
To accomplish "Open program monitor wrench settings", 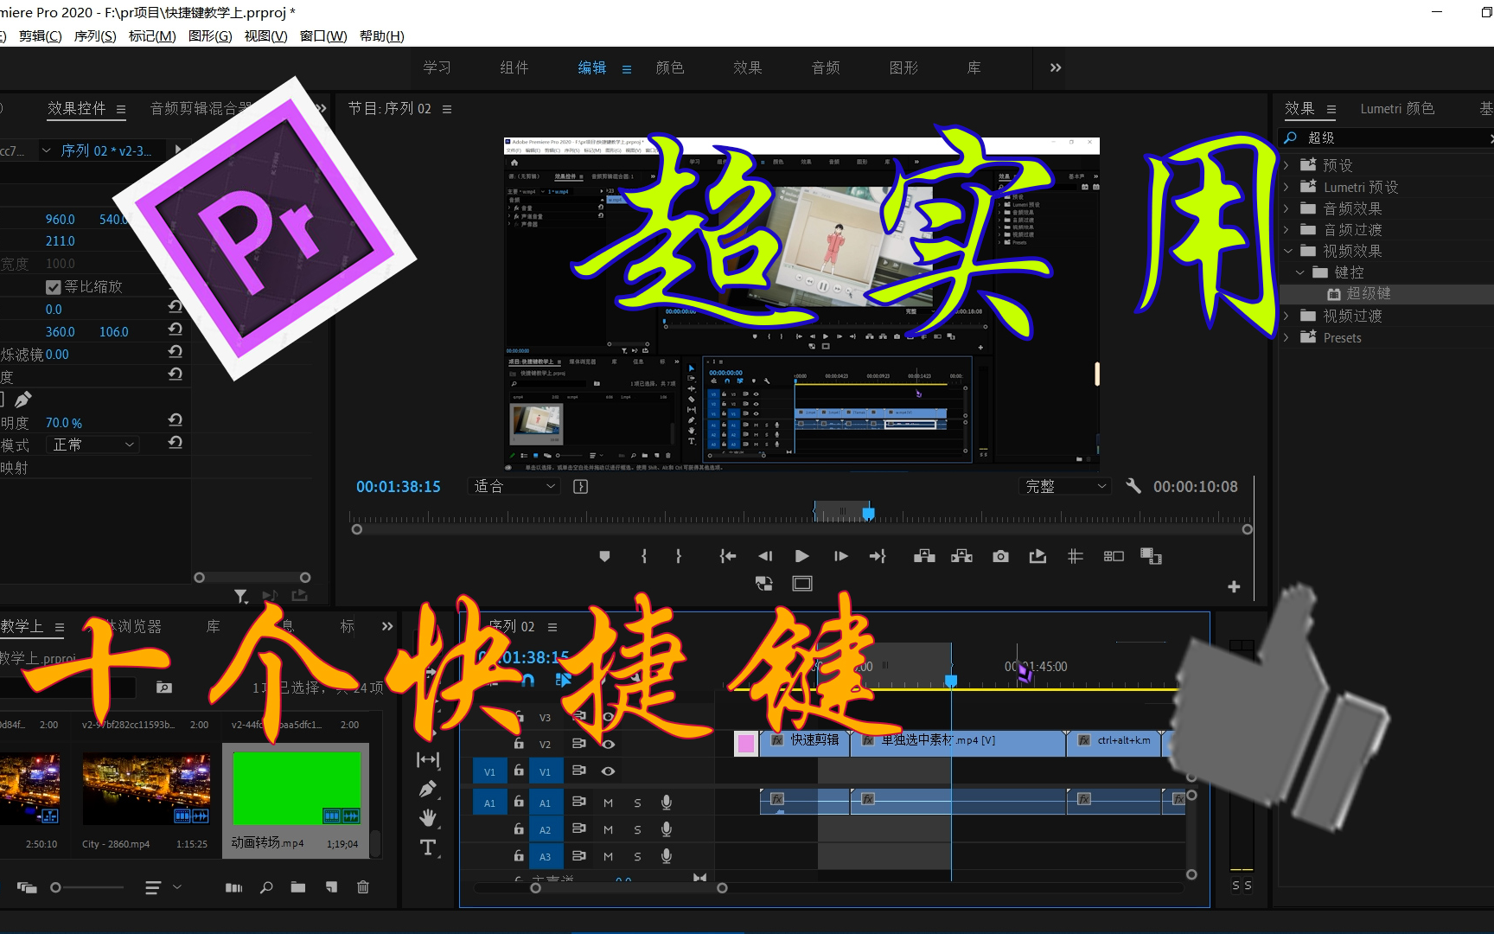I will 1133,486.
